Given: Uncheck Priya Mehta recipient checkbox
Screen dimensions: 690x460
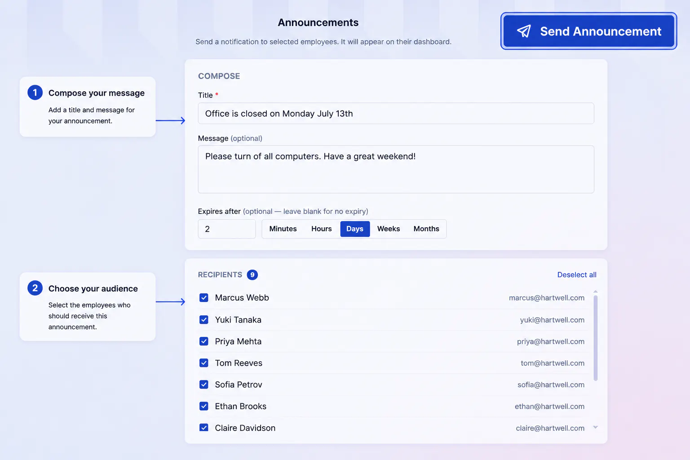Looking at the screenshot, I should 204,341.
